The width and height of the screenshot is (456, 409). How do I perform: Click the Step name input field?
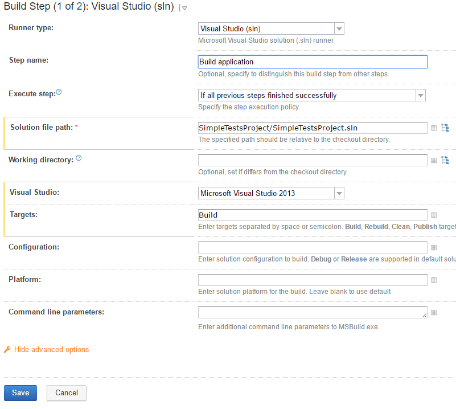click(x=313, y=62)
